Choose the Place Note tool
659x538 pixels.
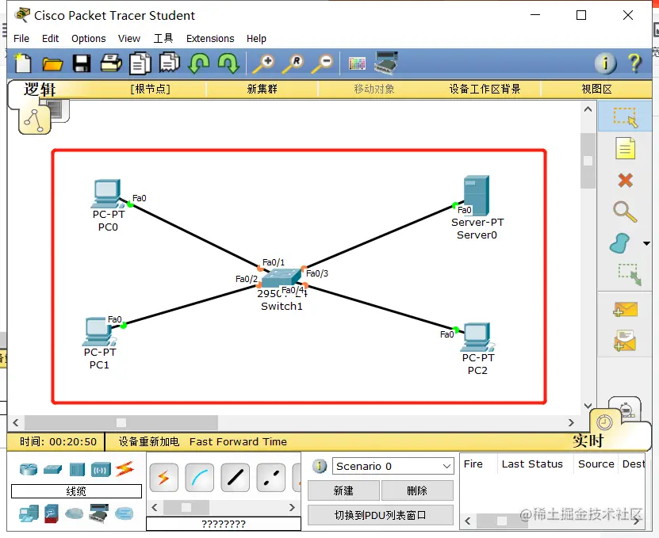pos(625,148)
